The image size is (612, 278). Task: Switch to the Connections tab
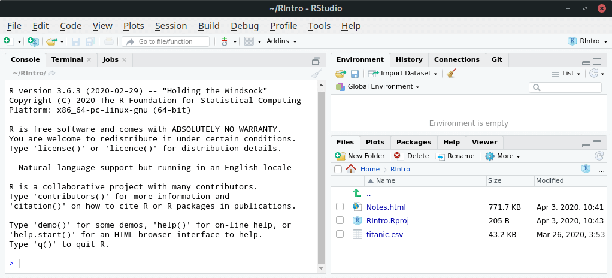click(x=457, y=59)
